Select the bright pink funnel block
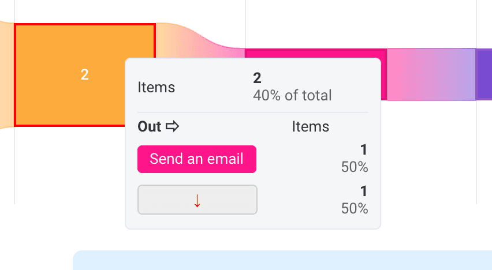 tap(315, 53)
